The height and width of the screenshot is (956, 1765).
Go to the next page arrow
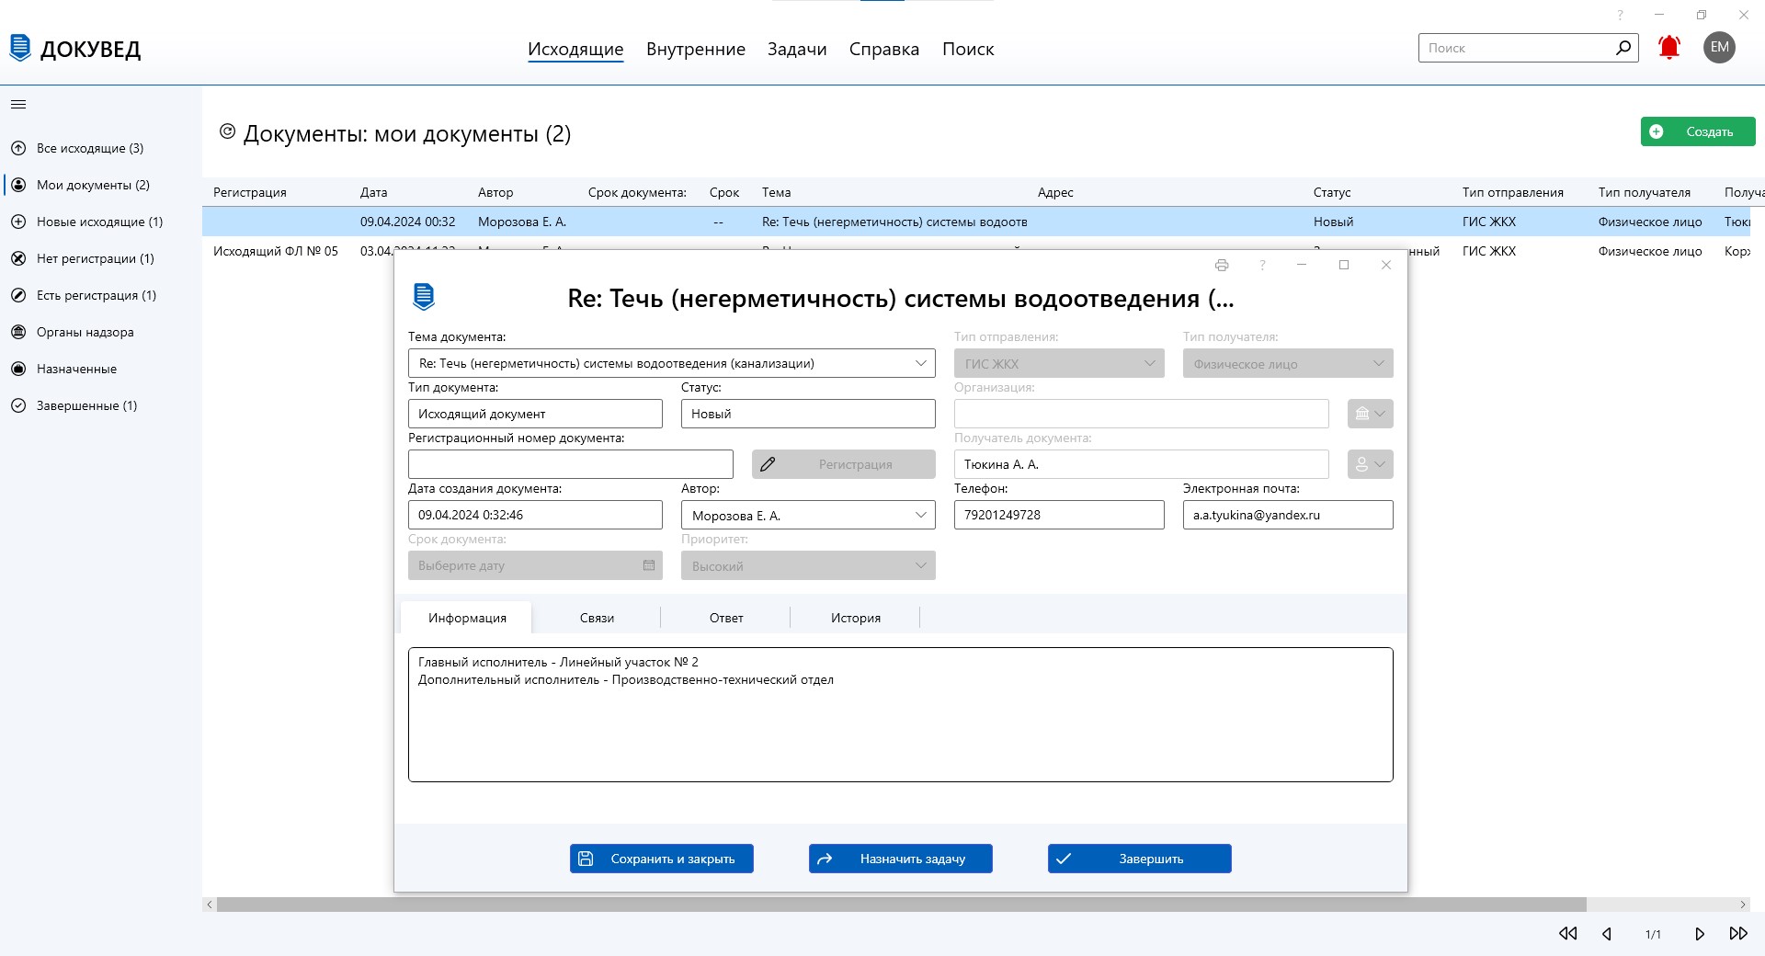click(x=1700, y=934)
